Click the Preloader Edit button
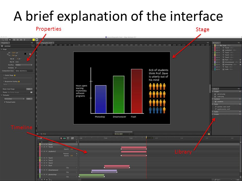Viewport: 242px width, 181px height. [29, 99]
